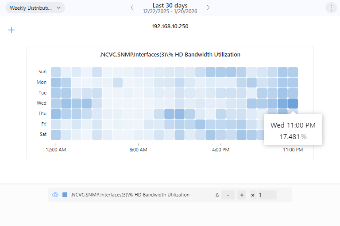Viewport: 340px width, 226px height.
Task: Select the Sun 12:00 AM heatmap cell
Action: click(56, 72)
